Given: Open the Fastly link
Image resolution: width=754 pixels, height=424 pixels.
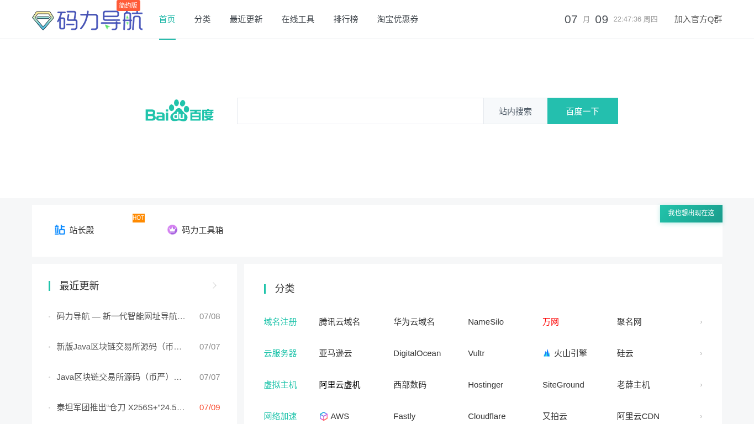Looking at the screenshot, I should 404,416.
